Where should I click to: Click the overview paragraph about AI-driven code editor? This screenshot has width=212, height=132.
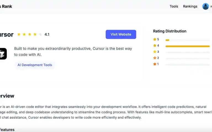(106, 112)
